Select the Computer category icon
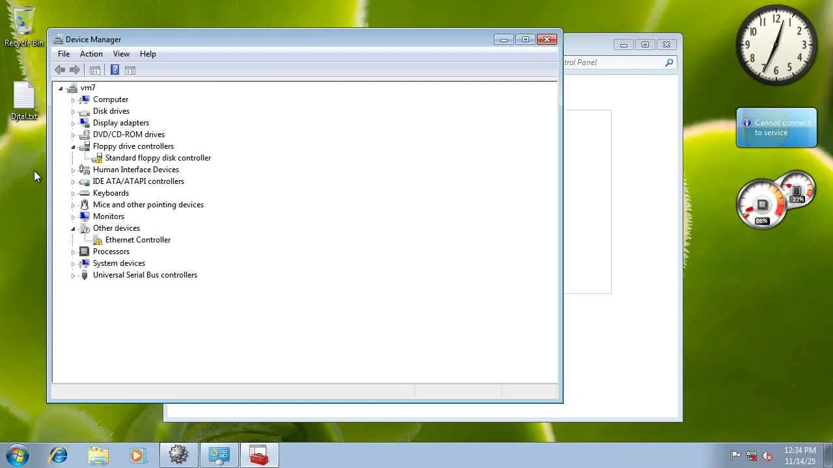833x468 pixels. pyautogui.click(x=84, y=99)
